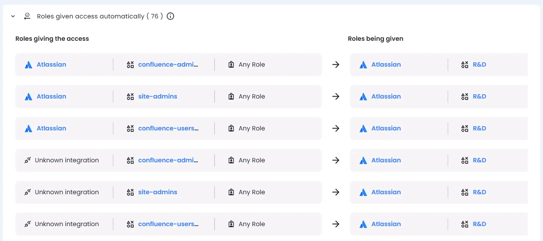Click the Roles giving the access column header
The image size is (543, 241).
pos(52,38)
